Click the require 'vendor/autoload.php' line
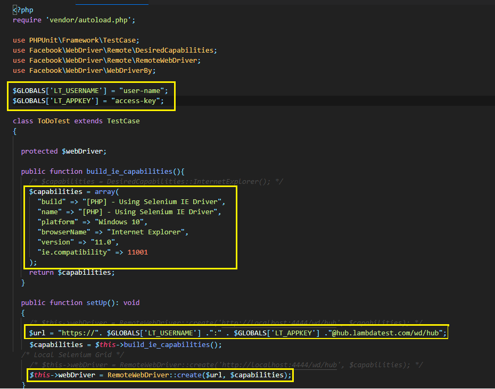Screen dimensions: 495x389 [x=75, y=20]
